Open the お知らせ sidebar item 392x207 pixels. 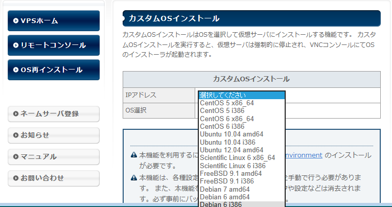[54, 135]
